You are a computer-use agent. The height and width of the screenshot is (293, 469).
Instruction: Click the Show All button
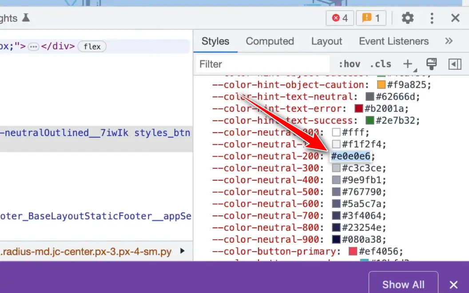coord(403,285)
